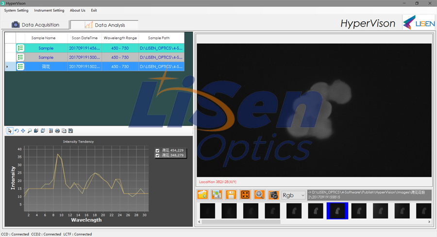Save the chart with floppy icon
This screenshot has height=237, width=437.
[70, 131]
